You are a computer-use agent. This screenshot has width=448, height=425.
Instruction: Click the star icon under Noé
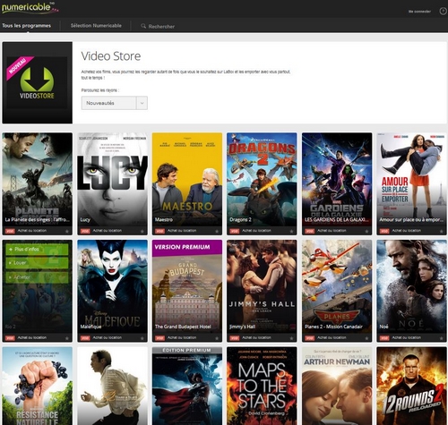point(442,338)
